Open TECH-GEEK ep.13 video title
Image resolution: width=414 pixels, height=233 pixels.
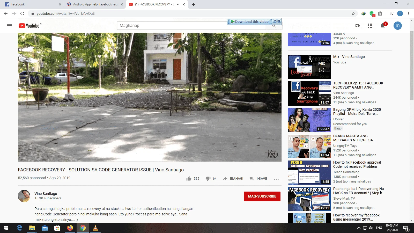[x=358, y=85]
